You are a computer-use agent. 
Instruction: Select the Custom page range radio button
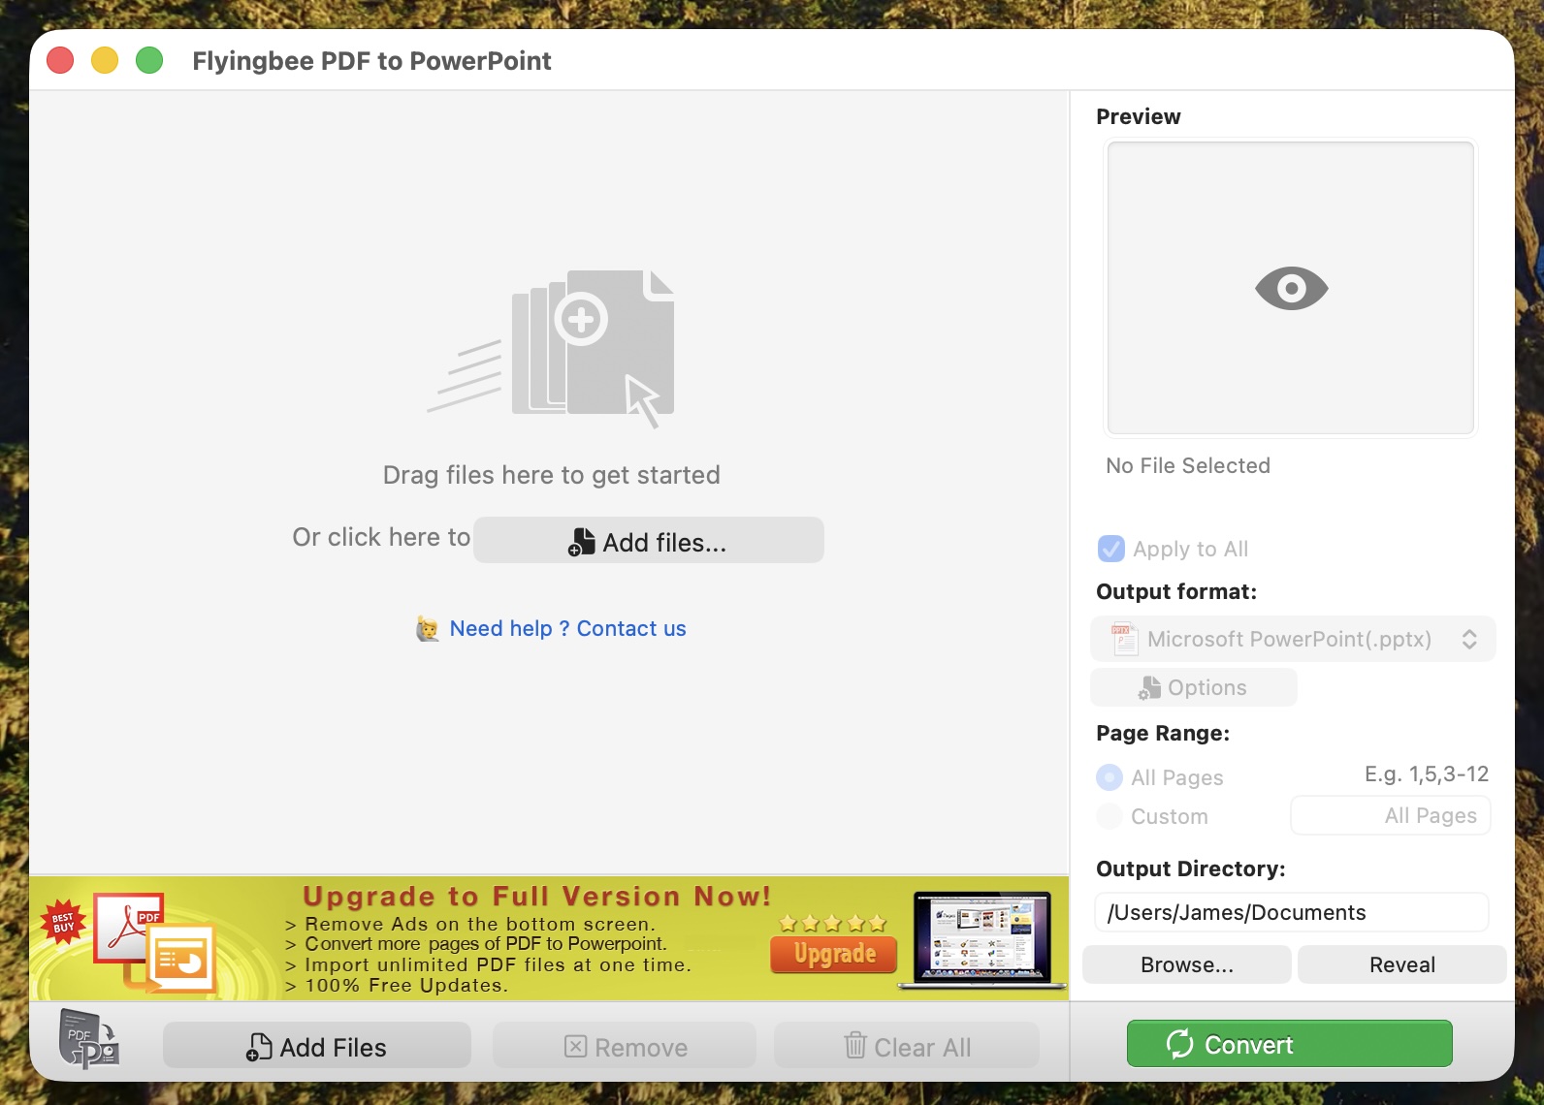1110,816
